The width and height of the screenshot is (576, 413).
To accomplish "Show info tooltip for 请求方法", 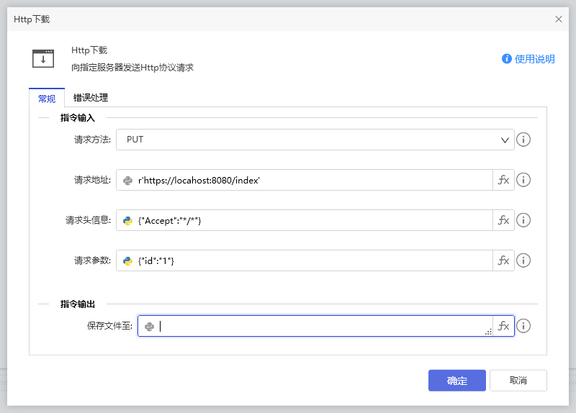I will pos(524,140).
